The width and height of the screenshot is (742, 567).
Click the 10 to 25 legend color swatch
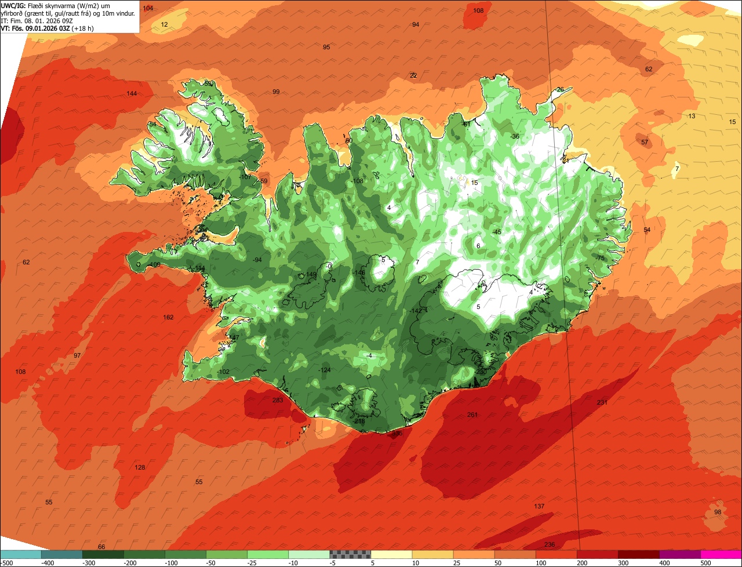tap(432, 554)
